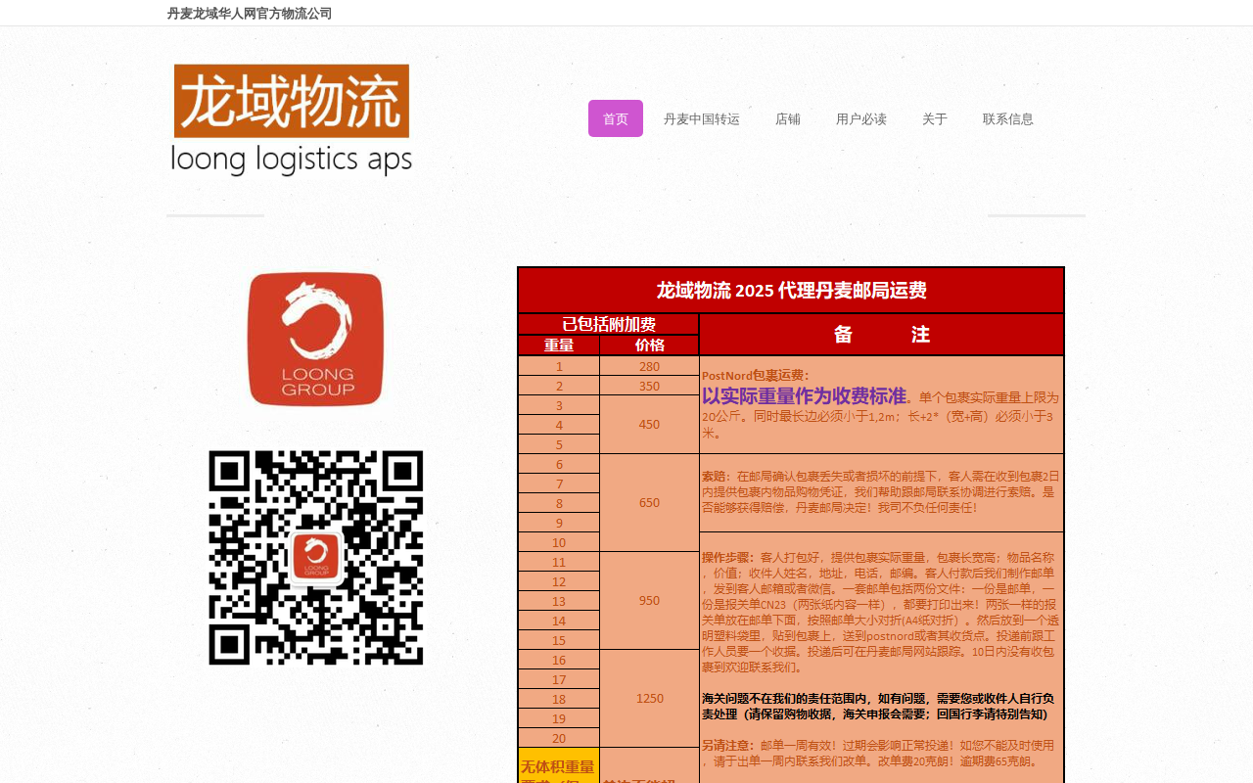The image size is (1253, 783).
Task: Click weight cell 13 in the table
Action: point(559,601)
